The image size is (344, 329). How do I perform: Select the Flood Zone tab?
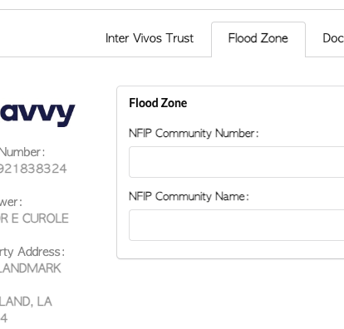click(x=258, y=39)
